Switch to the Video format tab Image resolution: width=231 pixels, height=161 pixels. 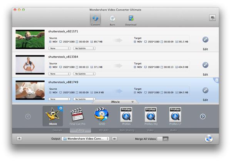click(150, 130)
